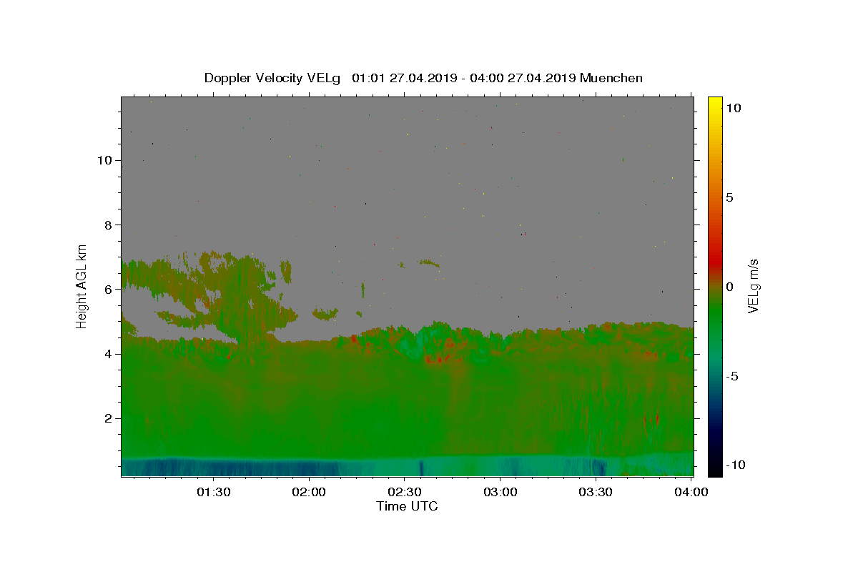Click the small detached echo near 02:37 at 7 km
The height and width of the screenshot is (572, 858).
(428, 263)
